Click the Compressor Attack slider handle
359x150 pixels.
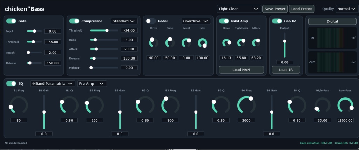coord(96,49)
